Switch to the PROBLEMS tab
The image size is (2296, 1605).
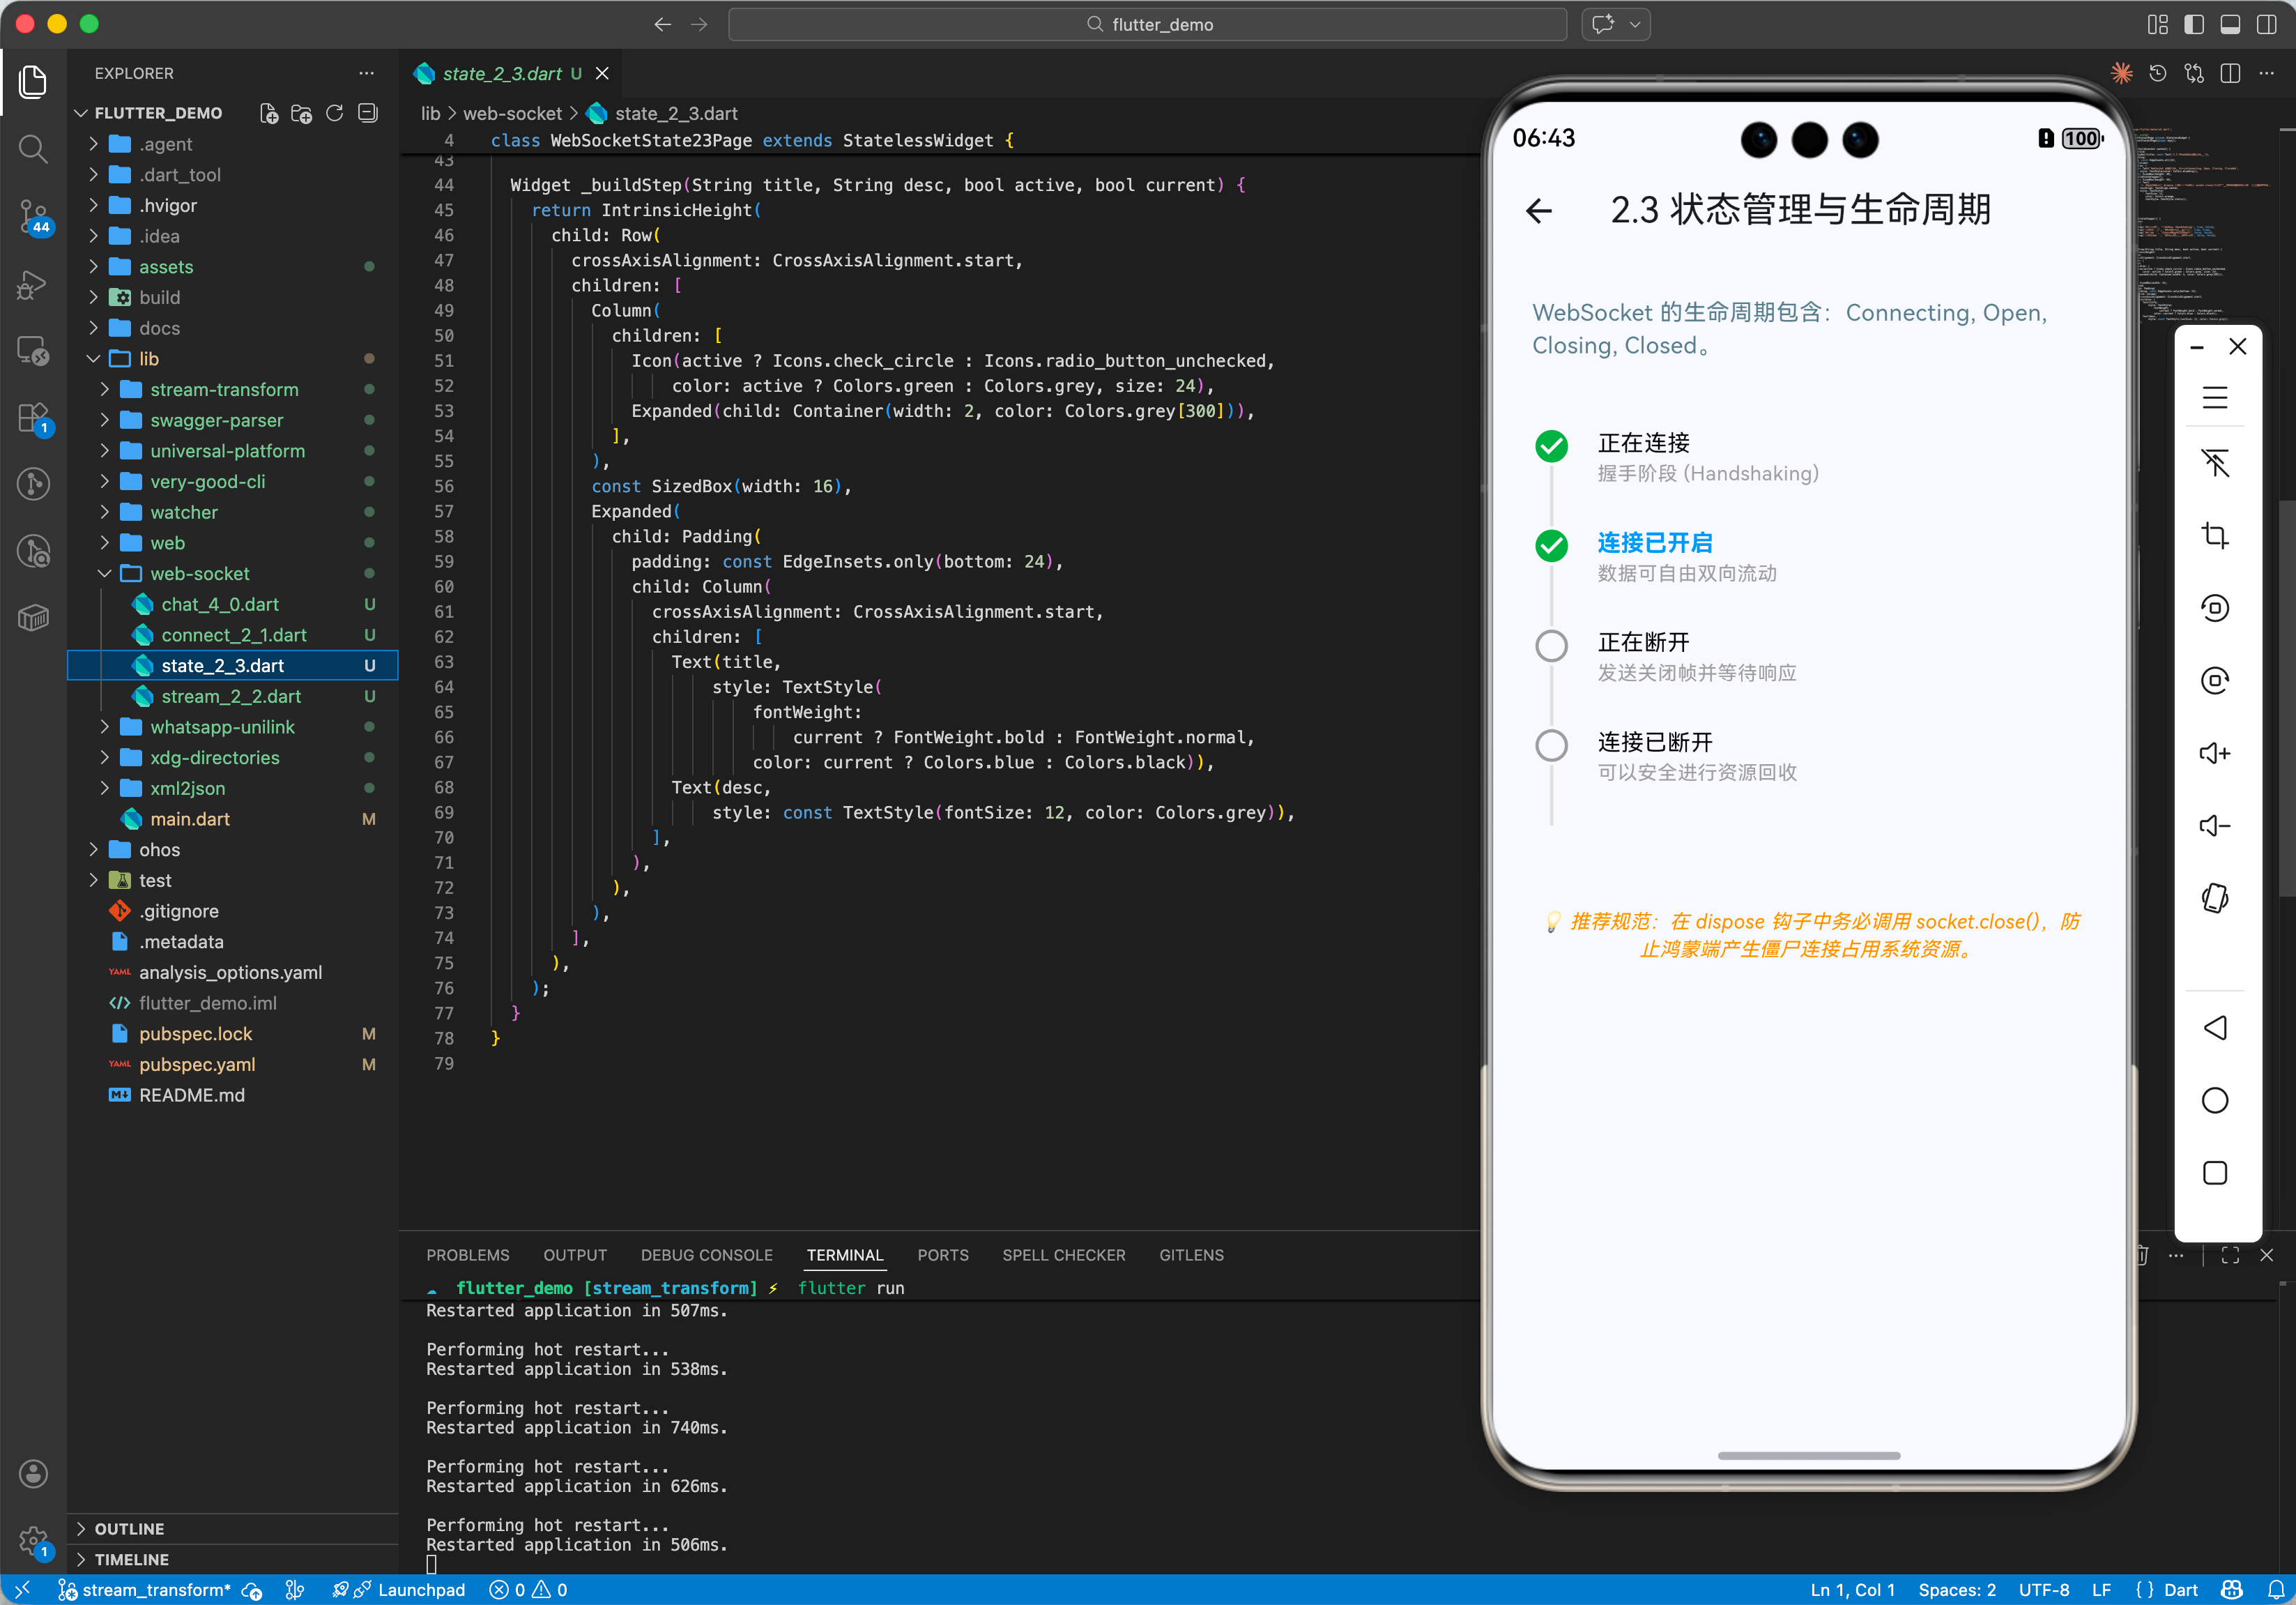coord(467,1254)
